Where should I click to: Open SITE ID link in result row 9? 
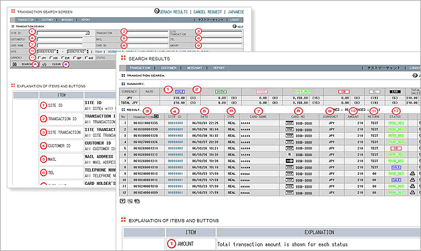coord(175,174)
